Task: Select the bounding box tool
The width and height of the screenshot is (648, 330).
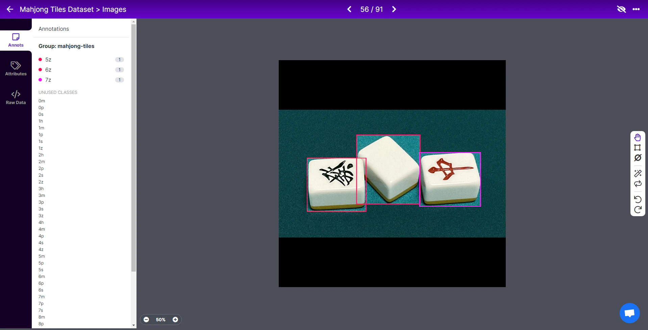Action: coord(638,148)
